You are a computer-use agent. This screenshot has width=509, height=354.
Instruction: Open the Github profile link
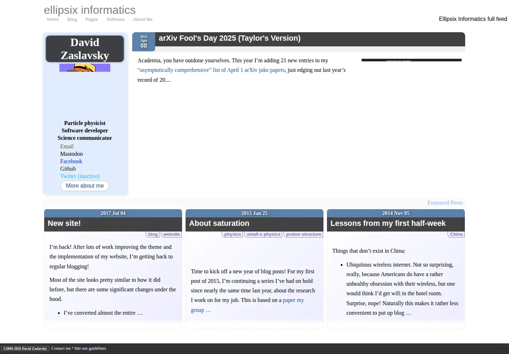coord(68,169)
